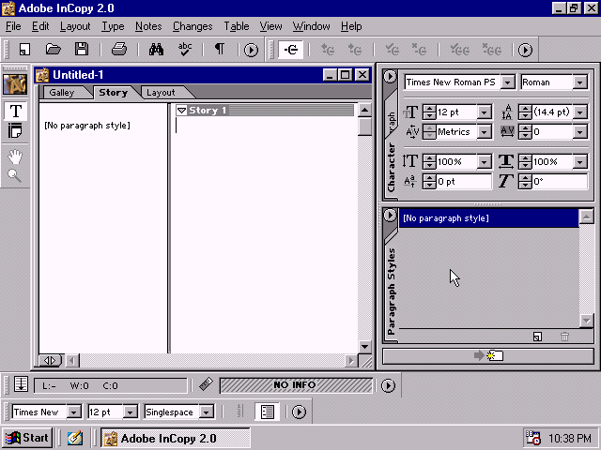Toggle hidden characters paragraph mark
Image resolution: width=601 pixels, height=450 pixels.
click(220, 50)
